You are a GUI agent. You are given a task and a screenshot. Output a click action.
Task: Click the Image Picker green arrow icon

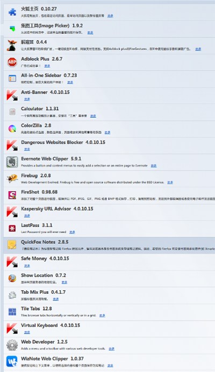coord(12,29)
